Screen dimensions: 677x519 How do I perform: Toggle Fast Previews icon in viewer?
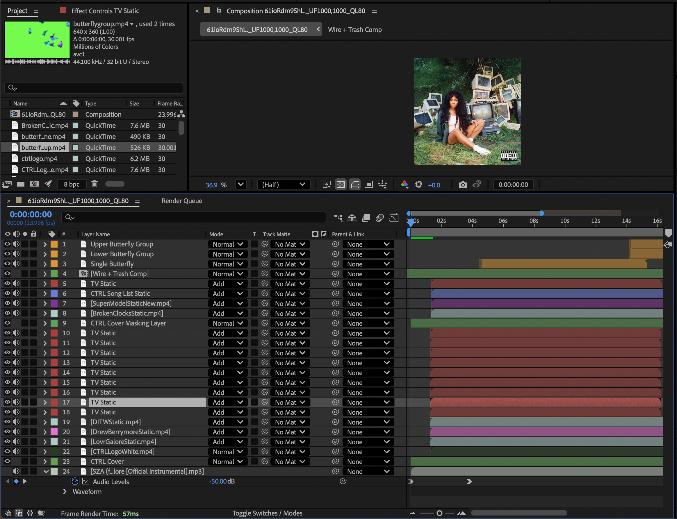click(x=327, y=185)
